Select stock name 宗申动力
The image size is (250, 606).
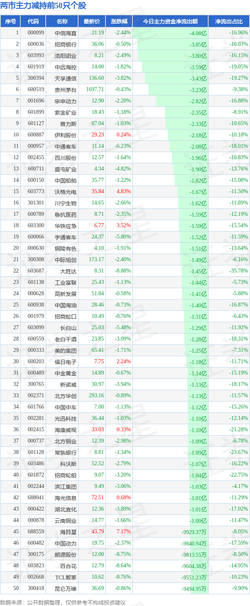66,101
